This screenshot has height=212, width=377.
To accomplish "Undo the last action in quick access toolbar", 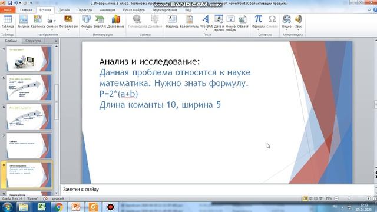I will pos(16,3).
